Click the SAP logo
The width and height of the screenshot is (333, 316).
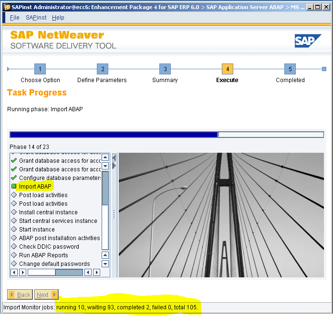(308, 41)
